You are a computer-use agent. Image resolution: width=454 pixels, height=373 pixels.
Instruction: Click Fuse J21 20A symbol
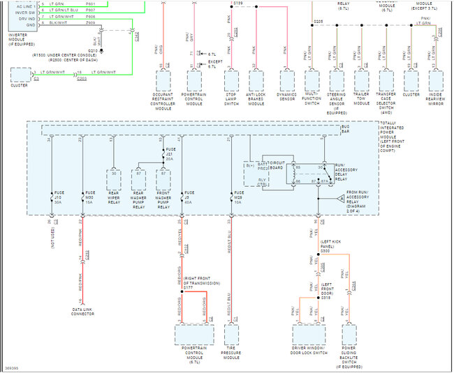(163, 154)
